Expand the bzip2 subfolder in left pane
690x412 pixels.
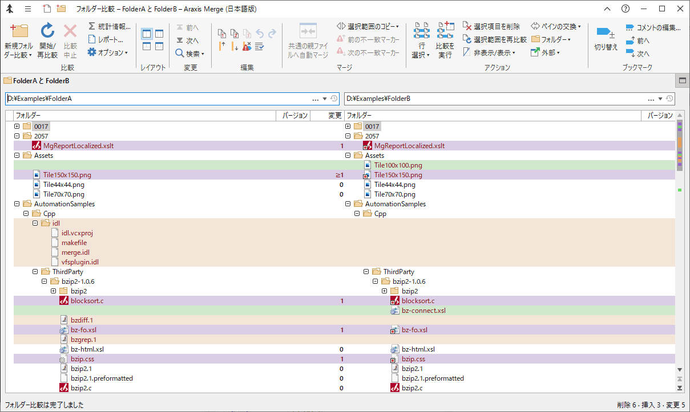[x=54, y=291]
